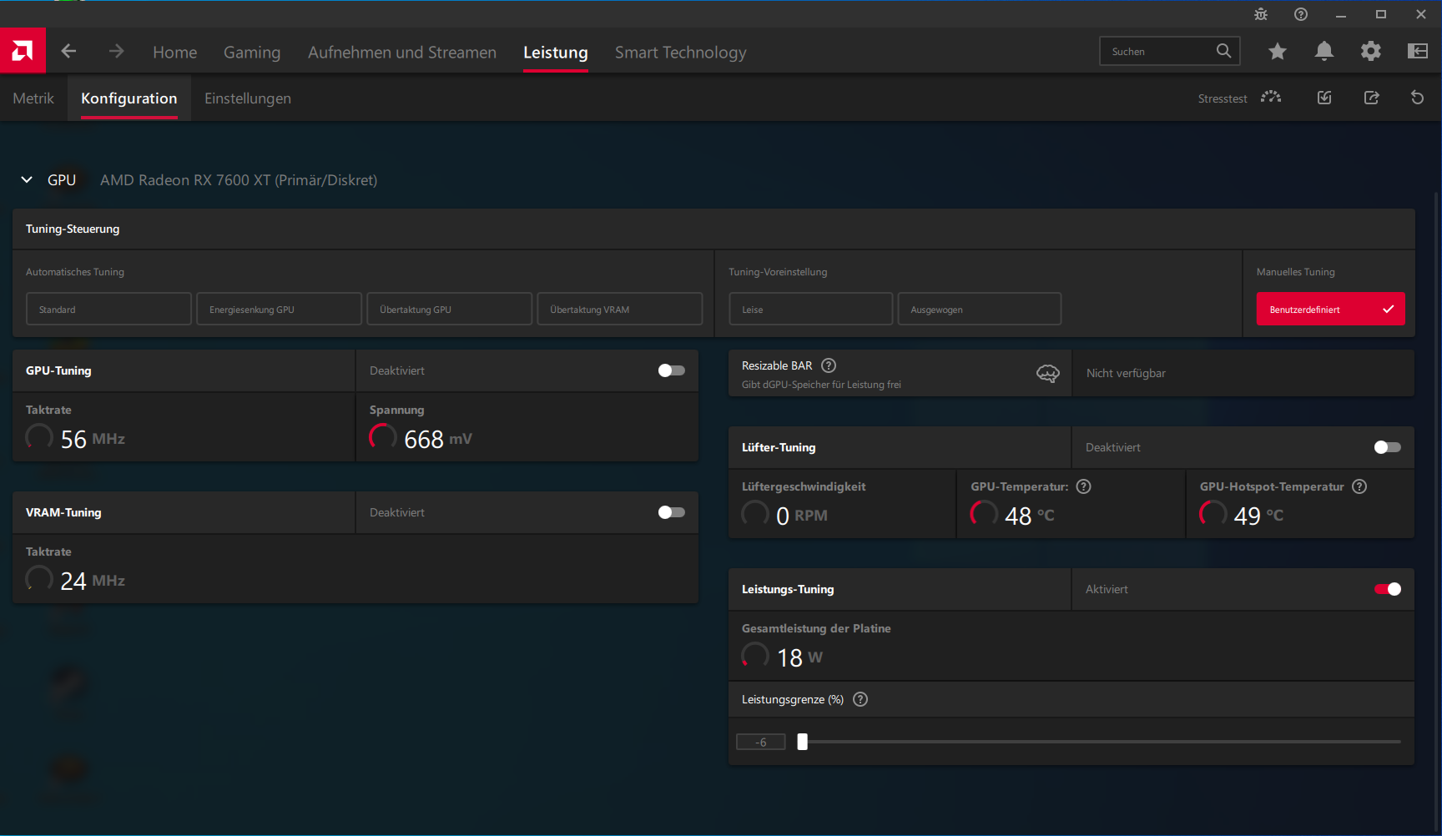
Task: Click the search magnifier icon
Action: (1223, 51)
